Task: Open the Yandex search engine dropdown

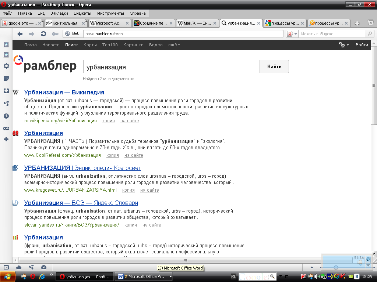Action: coord(292,34)
